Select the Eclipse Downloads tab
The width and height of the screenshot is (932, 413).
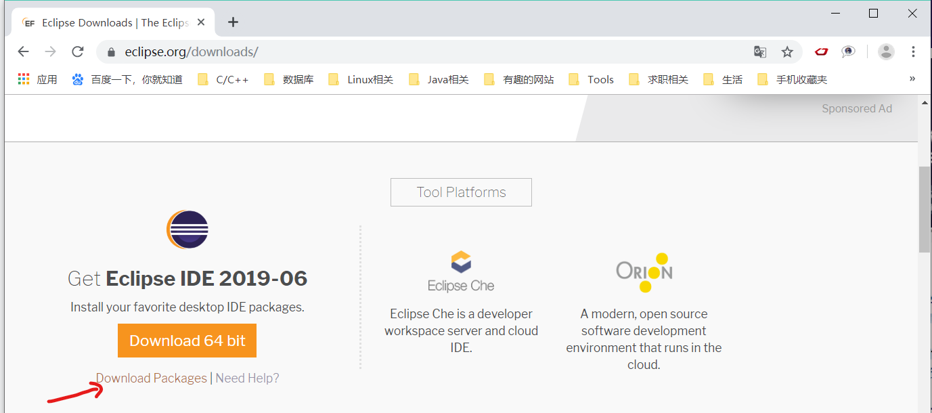pos(112,23)
